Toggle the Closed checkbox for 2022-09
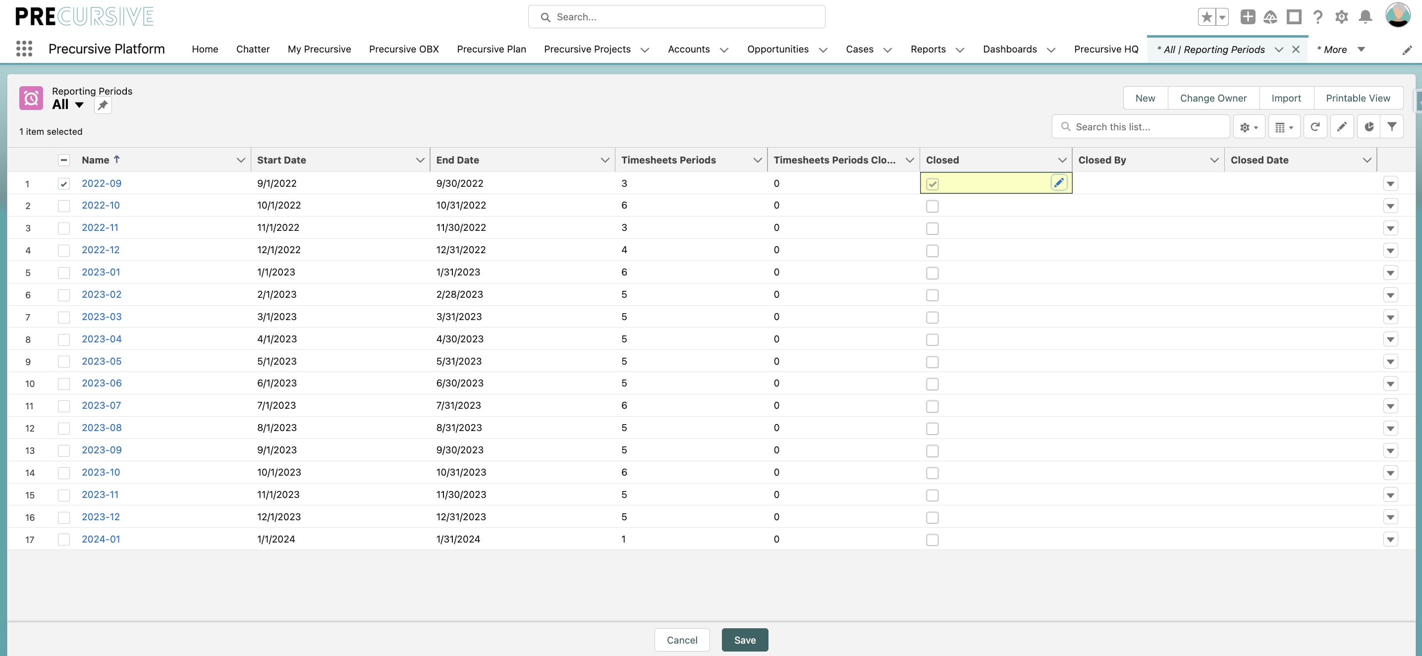1422x656 pixels. click(932, 184)
